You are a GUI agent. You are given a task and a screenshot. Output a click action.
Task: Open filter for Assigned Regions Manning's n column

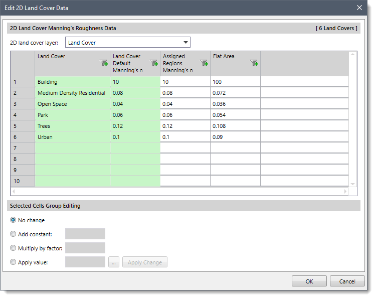(204, 63)
